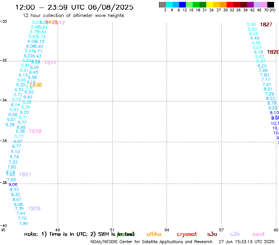Click the longitude axis label '51'
The width and height of the screenshot is (279, 245).
coord(112,230)
